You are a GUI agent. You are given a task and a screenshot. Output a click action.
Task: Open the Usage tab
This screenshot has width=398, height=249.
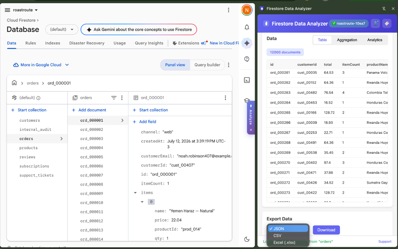120,43
